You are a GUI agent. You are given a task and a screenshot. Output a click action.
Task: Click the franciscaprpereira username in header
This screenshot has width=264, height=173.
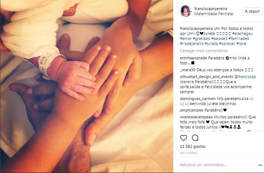[x=211, y=9]
